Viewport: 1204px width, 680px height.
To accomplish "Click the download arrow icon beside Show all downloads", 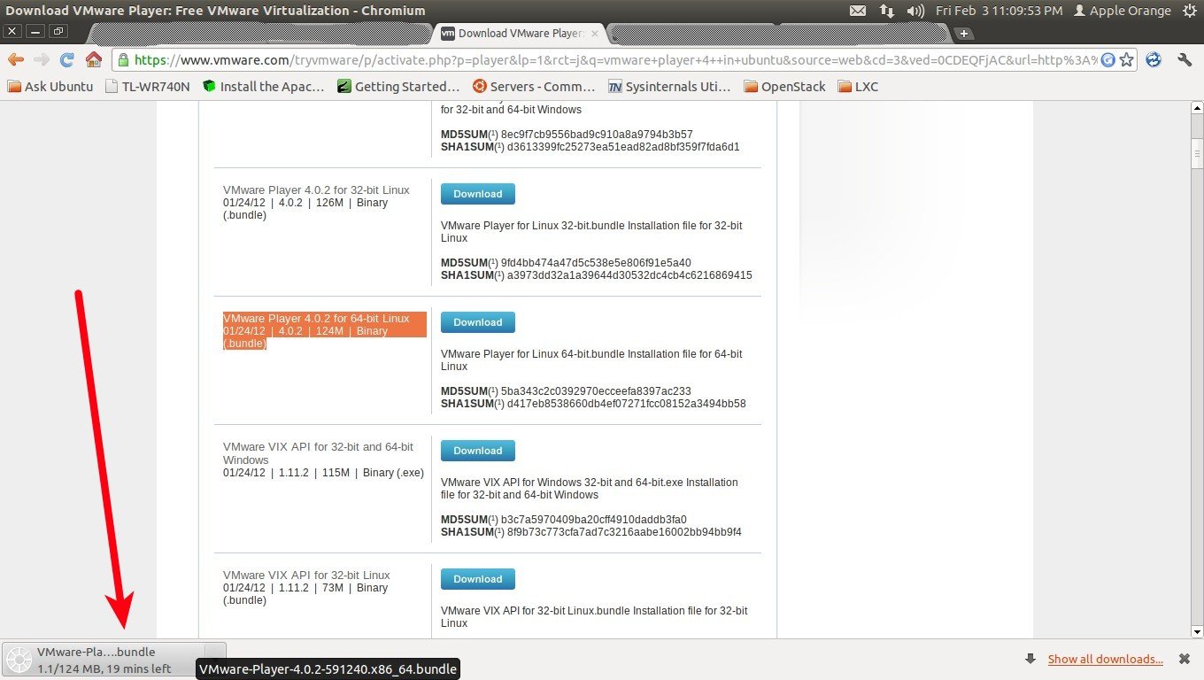I will (1030, 659).
